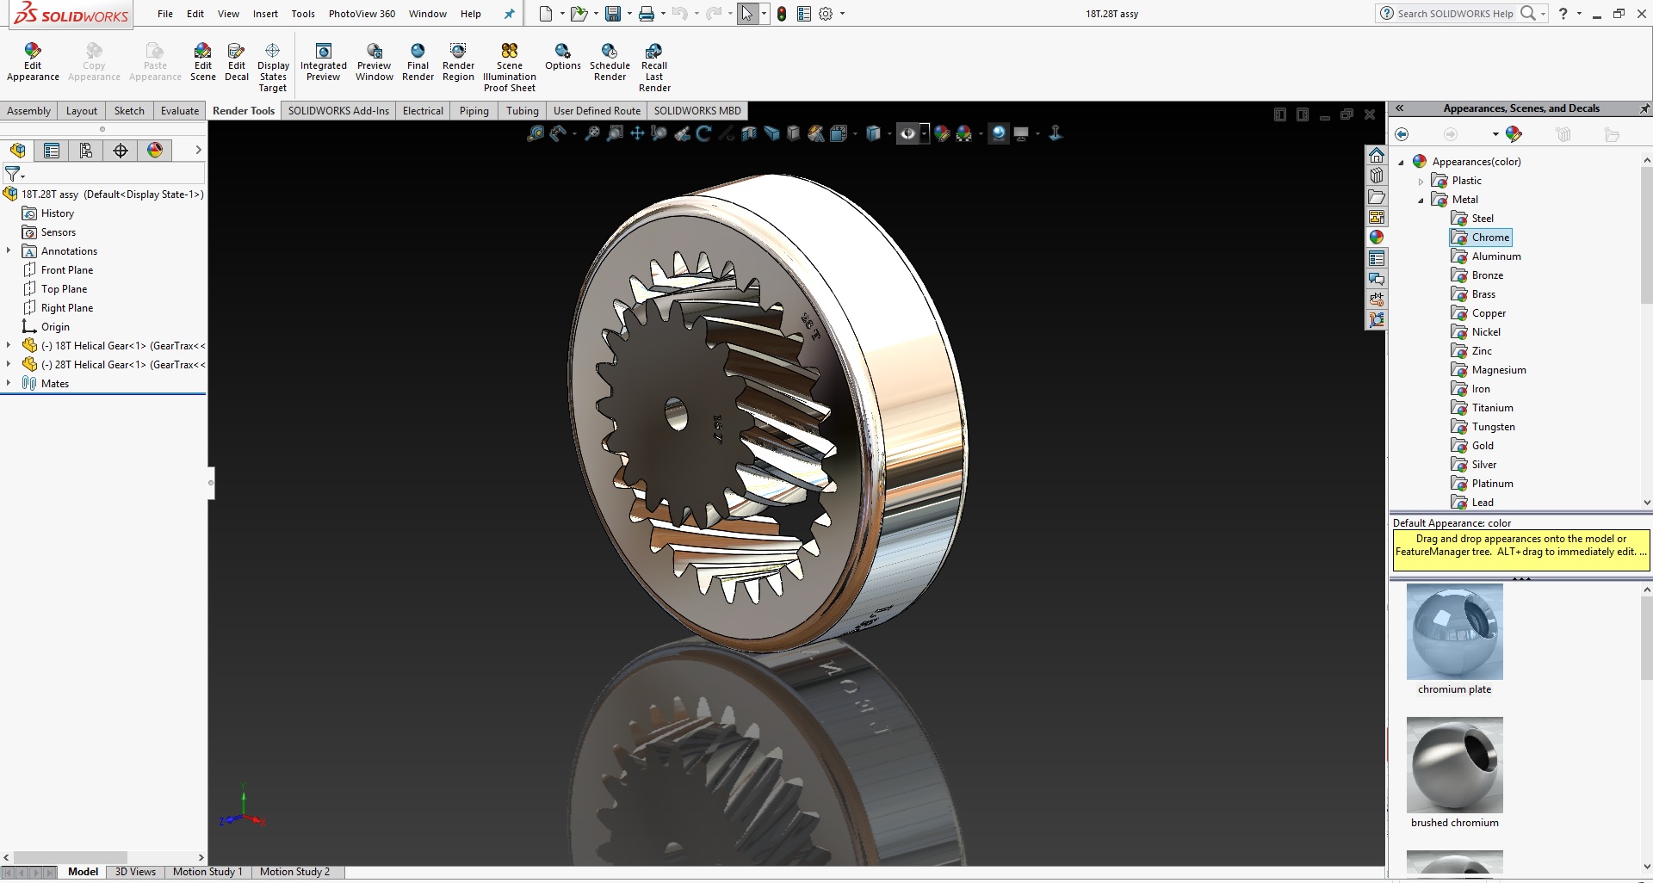Screen dimensions: 1653x883
Task: Switch to the FeatureManager Design Tree tab
Action: tap(17, 151)
